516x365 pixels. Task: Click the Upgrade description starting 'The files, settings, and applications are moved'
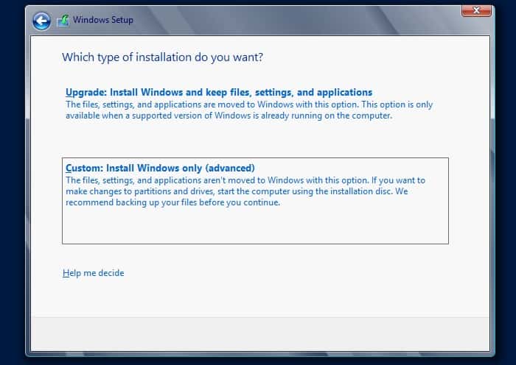(249, 110)
